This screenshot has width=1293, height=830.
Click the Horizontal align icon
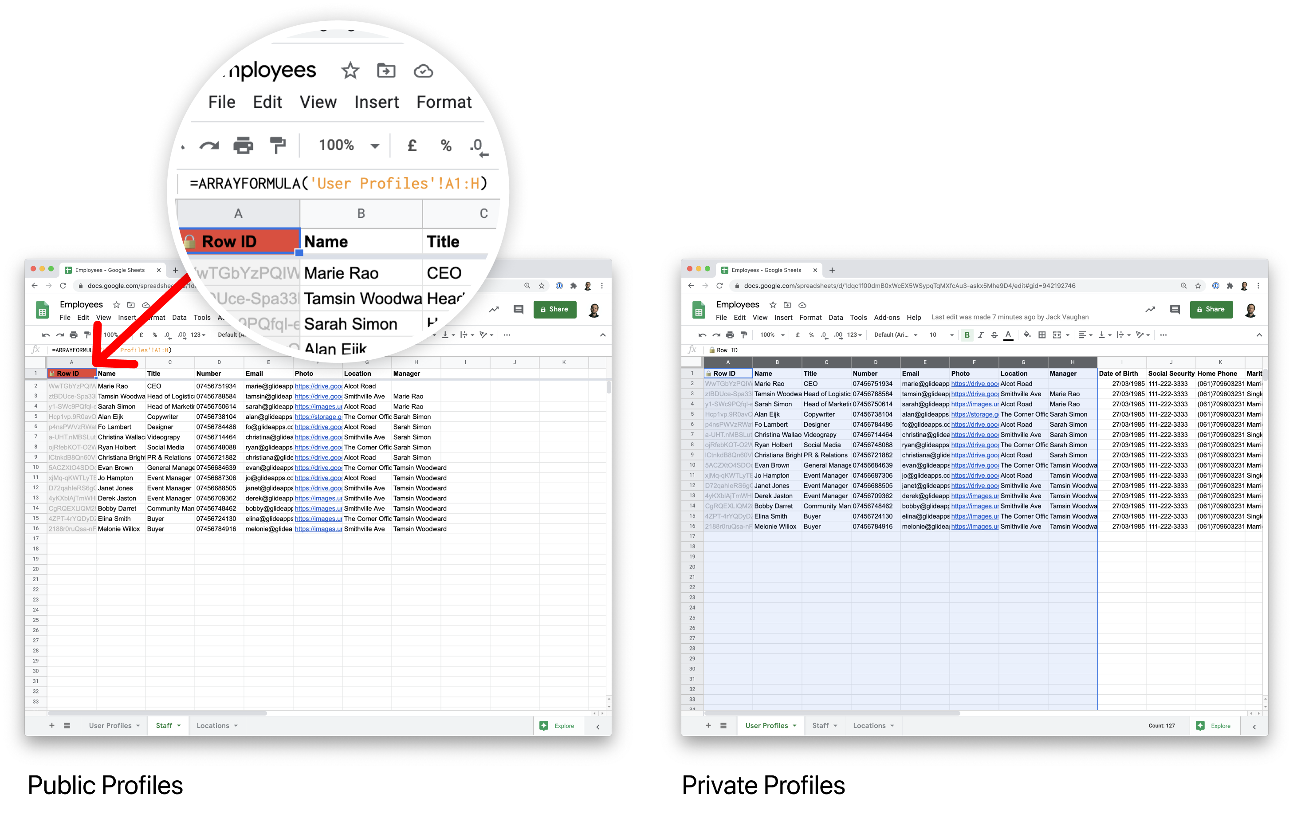click(x=1082, y=334)
